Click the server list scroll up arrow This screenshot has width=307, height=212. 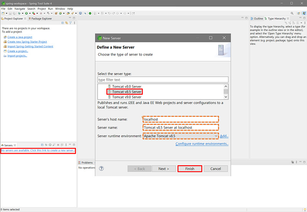[226, 86]
